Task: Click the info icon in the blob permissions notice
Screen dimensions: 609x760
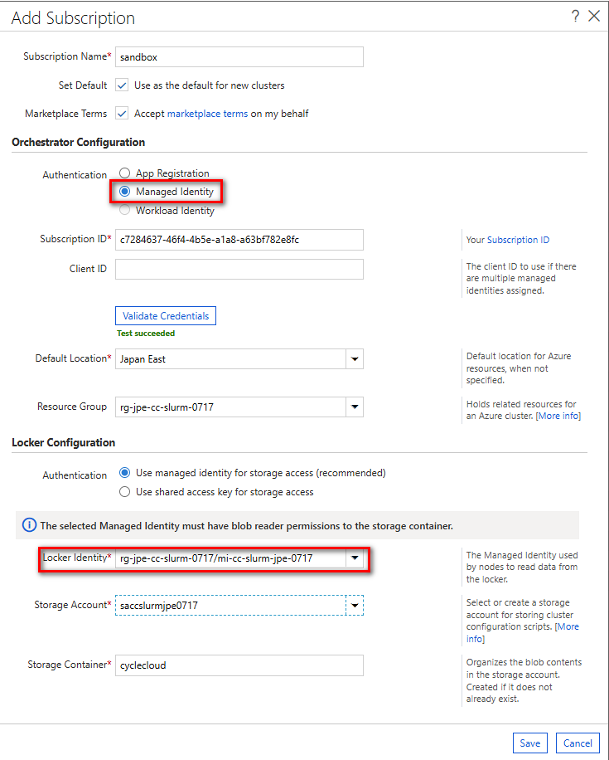Action: [x=29, y=526]
